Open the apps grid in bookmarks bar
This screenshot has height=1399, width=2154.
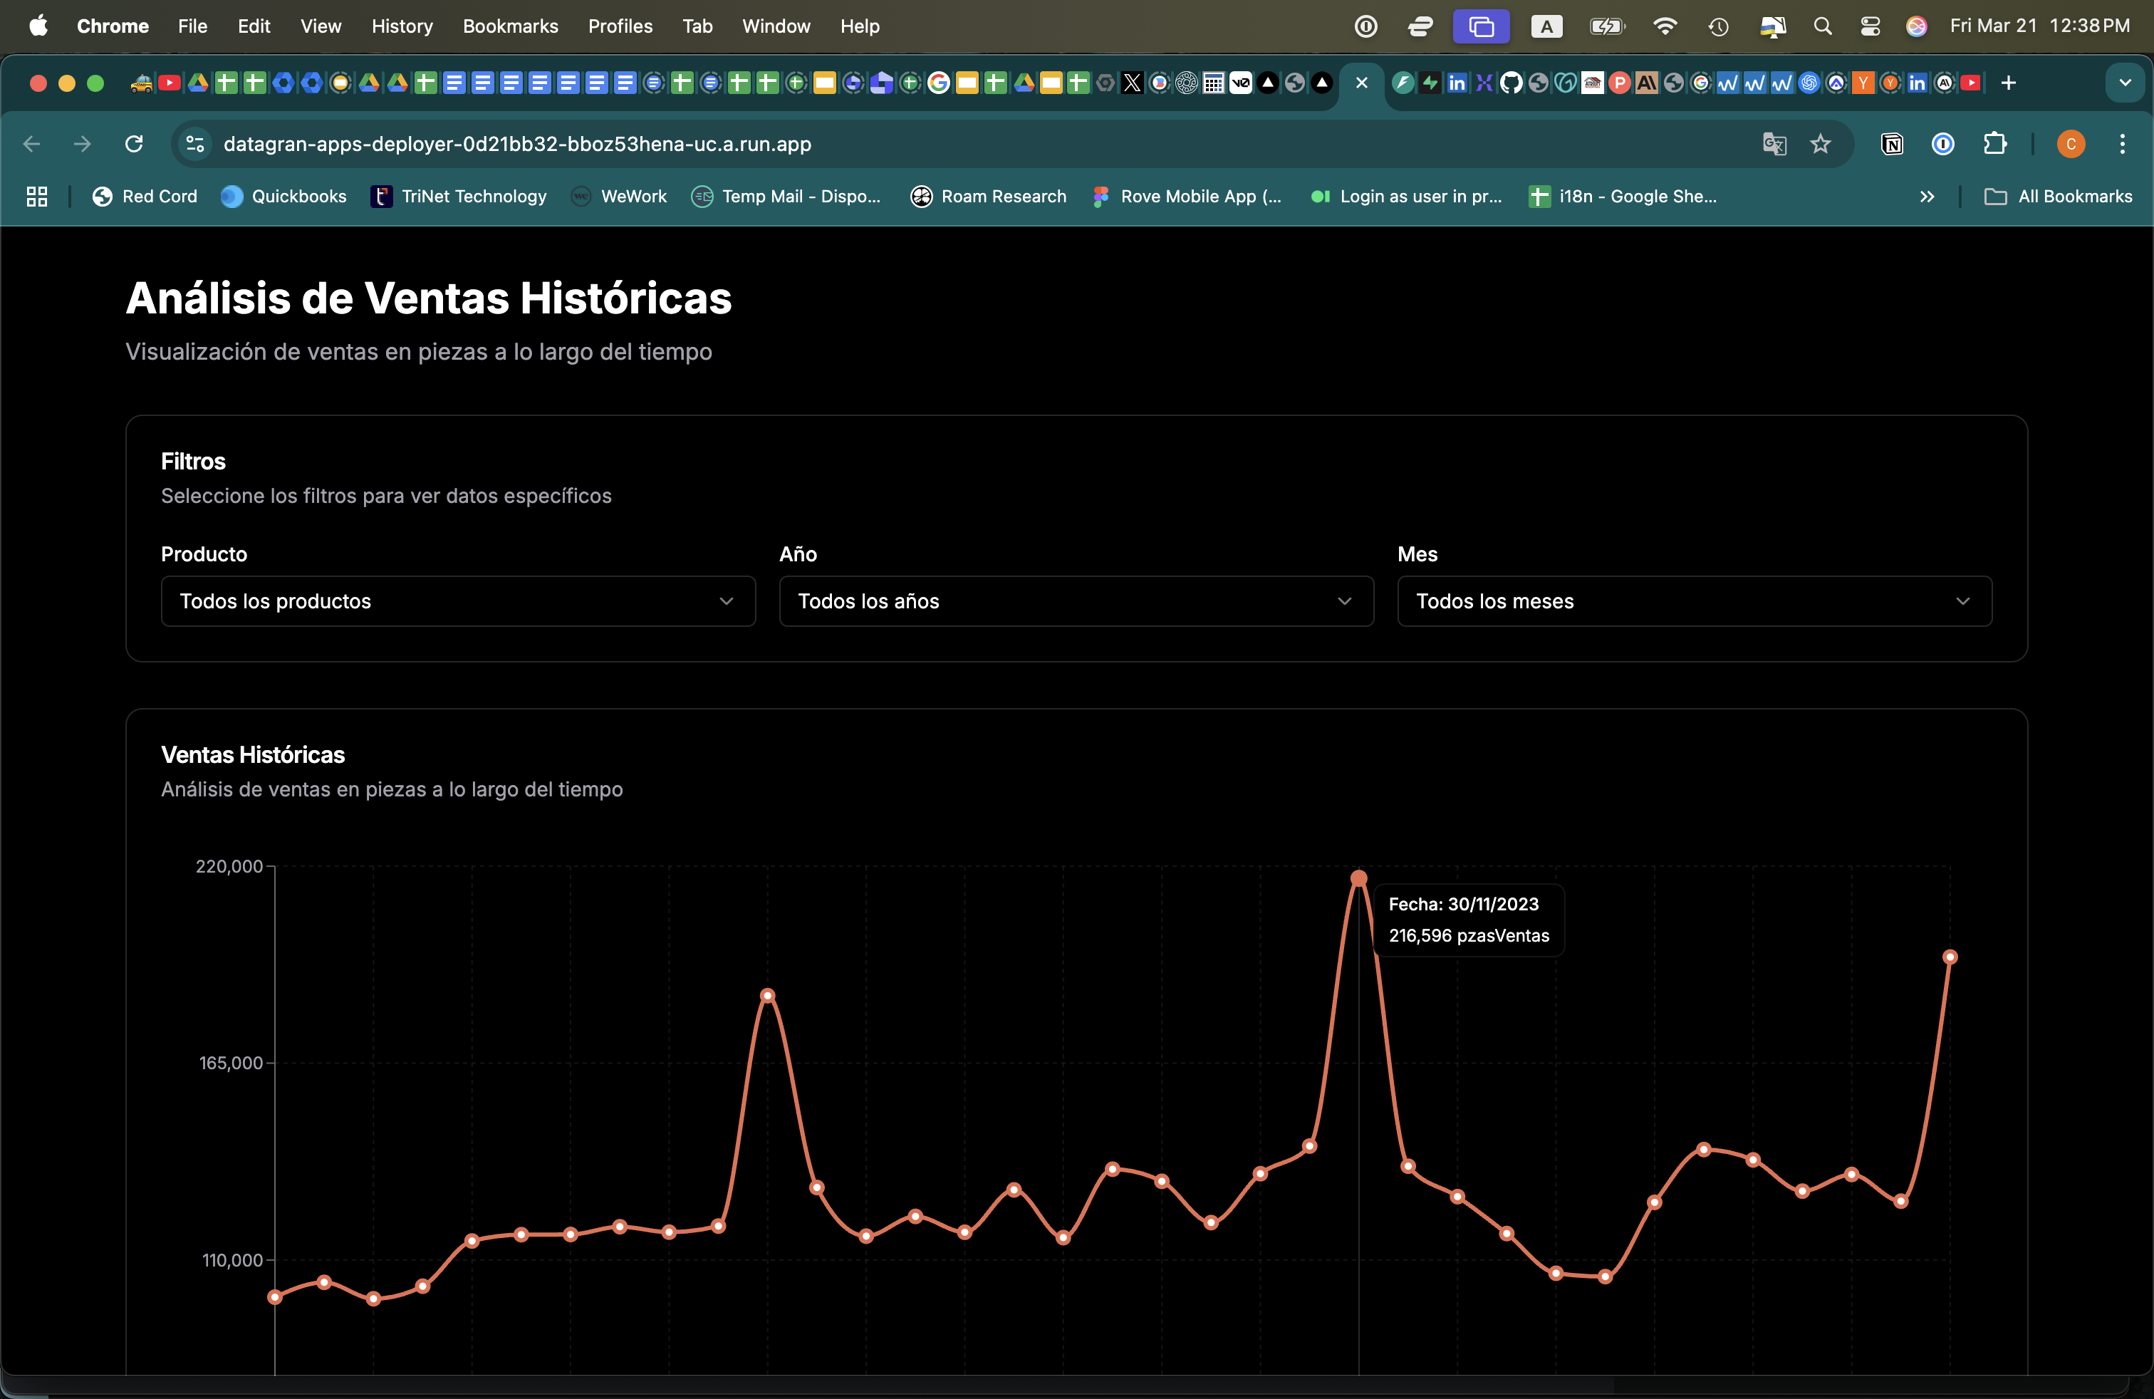[37, 197]
